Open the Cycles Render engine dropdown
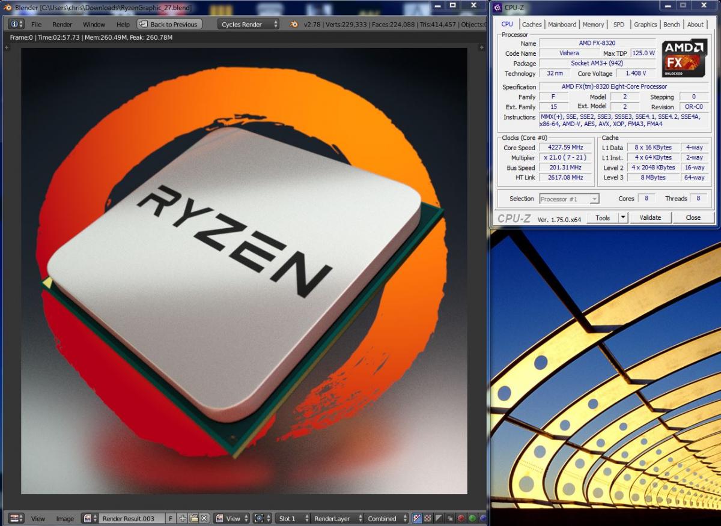 coord(249,24)
